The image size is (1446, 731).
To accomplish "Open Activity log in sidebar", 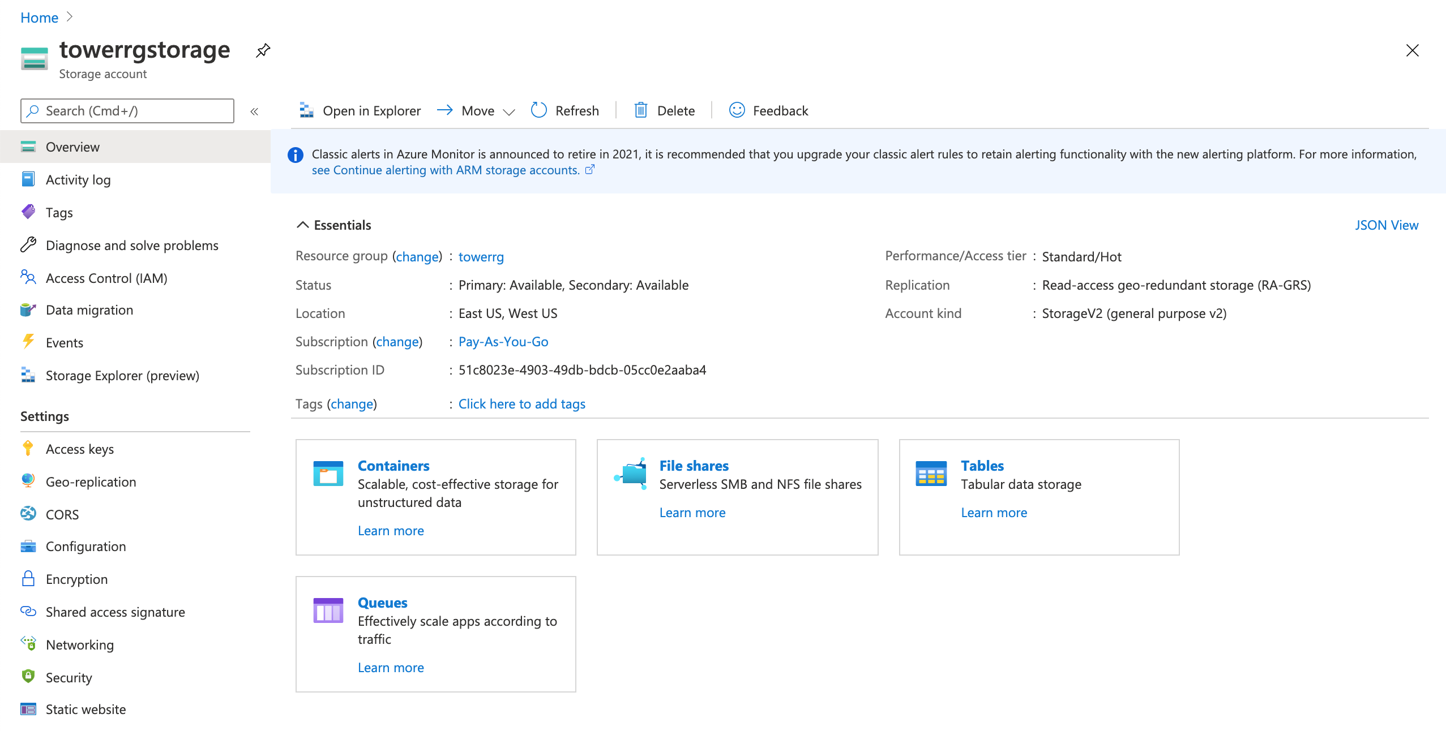I will [78, 180].
